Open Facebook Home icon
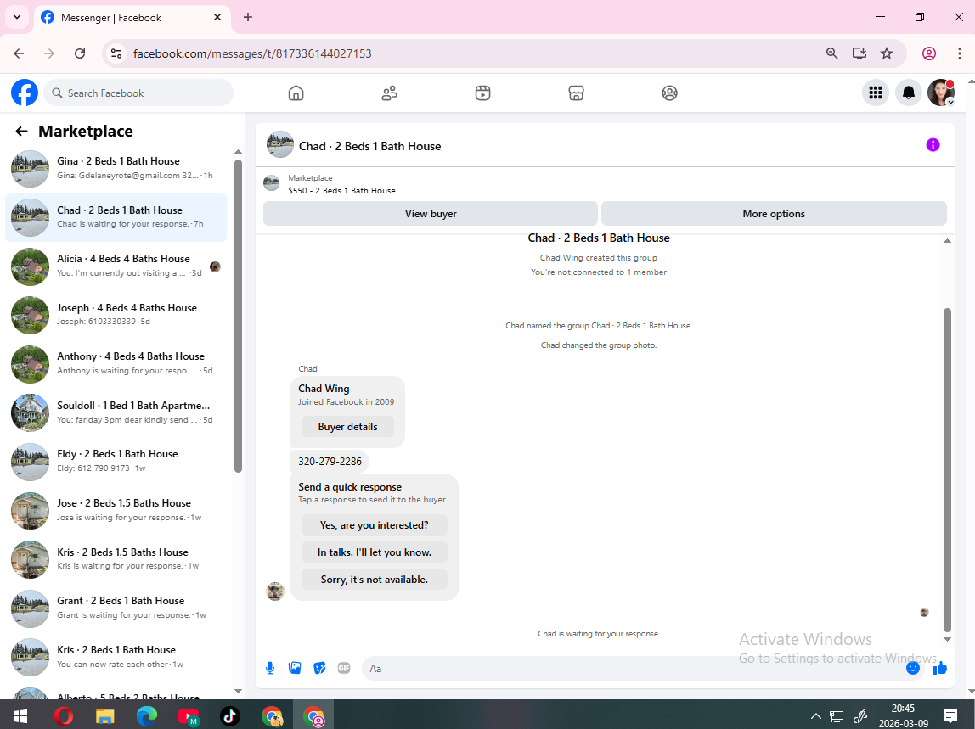The width and height of the screenshot is (975, 729). pyautogui.click(x=296, y=93)
